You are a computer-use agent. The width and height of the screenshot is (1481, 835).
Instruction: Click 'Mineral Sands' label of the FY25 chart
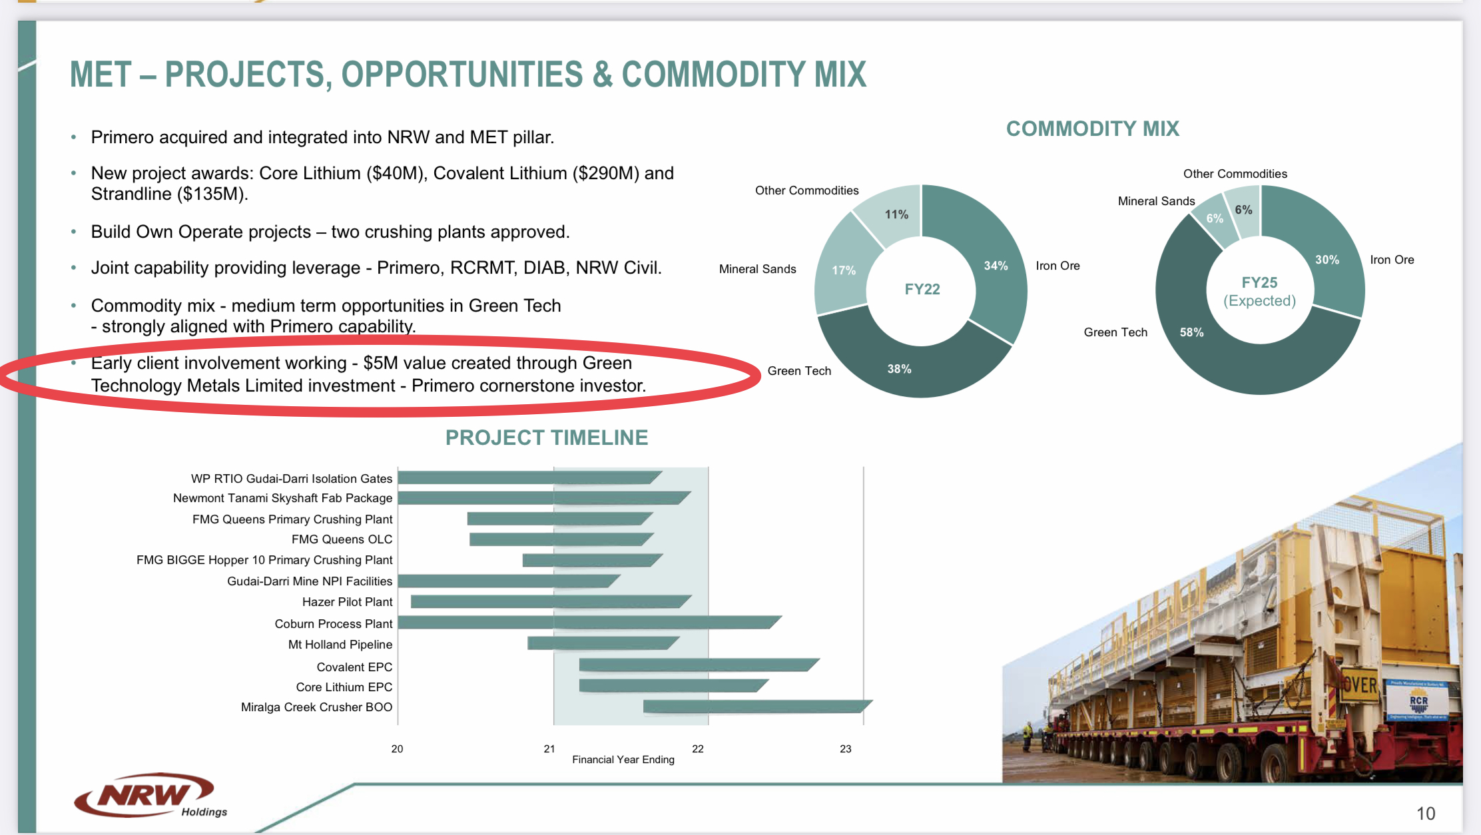1157,201
